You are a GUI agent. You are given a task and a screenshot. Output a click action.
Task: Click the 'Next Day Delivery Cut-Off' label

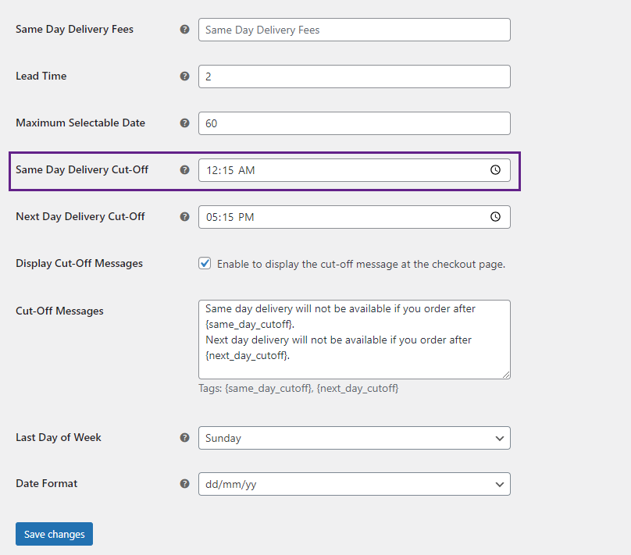(80, 216)
